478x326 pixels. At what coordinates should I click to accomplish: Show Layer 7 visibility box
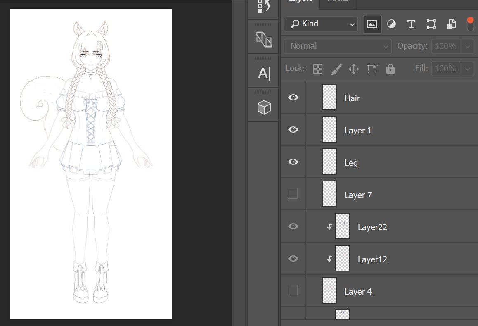293,193
